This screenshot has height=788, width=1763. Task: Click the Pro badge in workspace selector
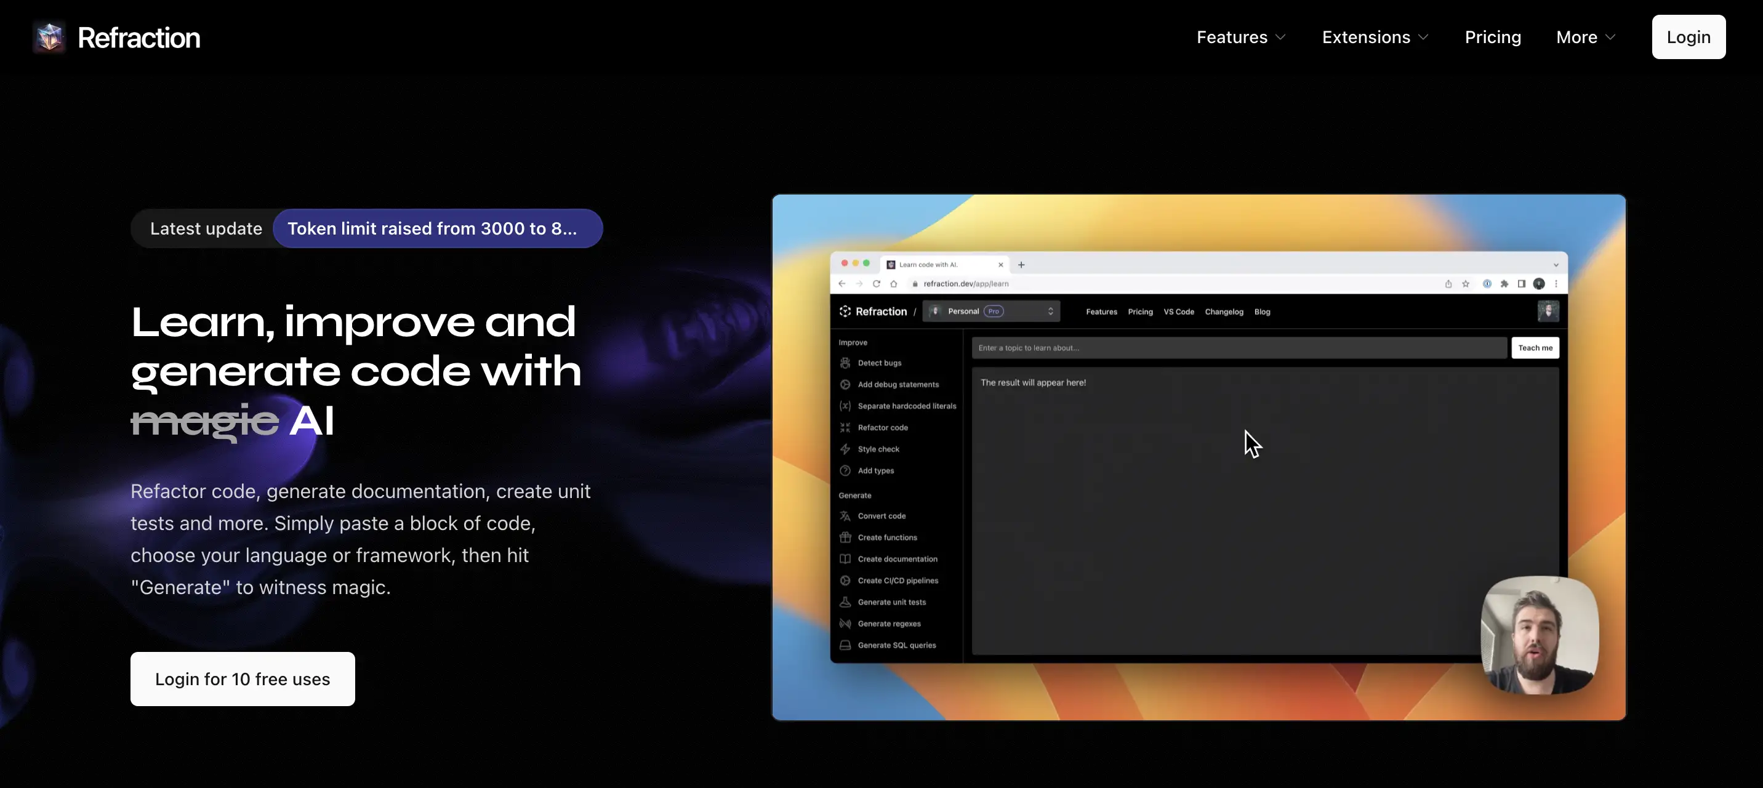coord(993,311)
